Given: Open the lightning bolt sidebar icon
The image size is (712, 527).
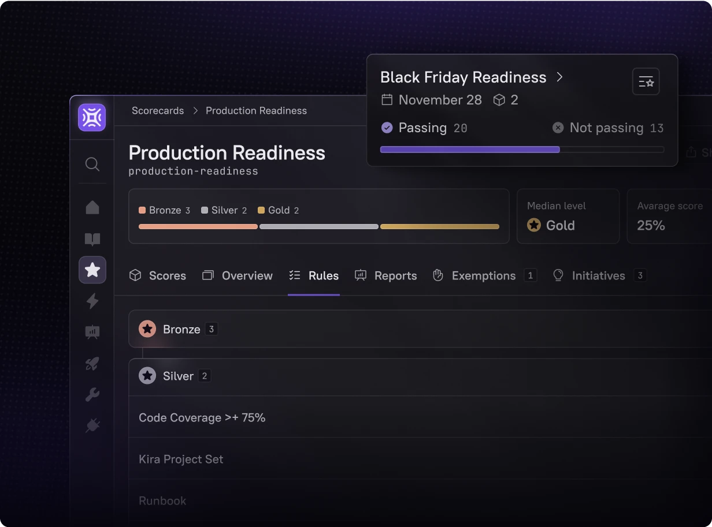Looking at the screenshot, I should [92, 301].
